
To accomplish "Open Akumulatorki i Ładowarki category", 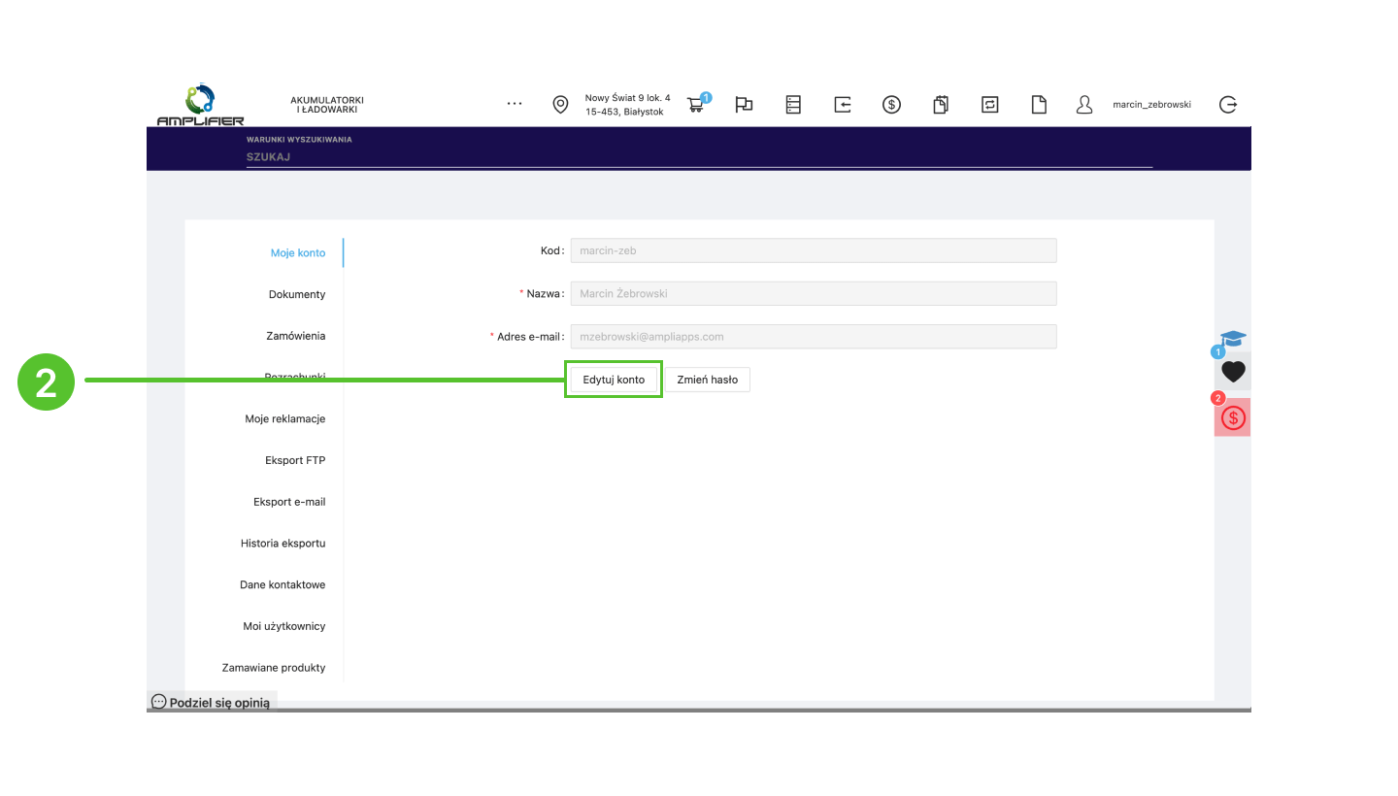I will (x=327, y=105).
